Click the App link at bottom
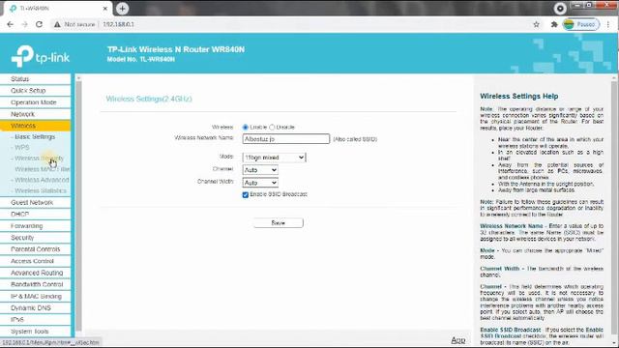This screenshot has width=619, height=348. click(457, 340)
